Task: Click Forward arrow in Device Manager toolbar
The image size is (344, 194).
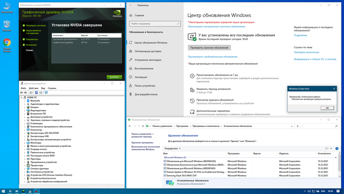Action: coord(26,92)
